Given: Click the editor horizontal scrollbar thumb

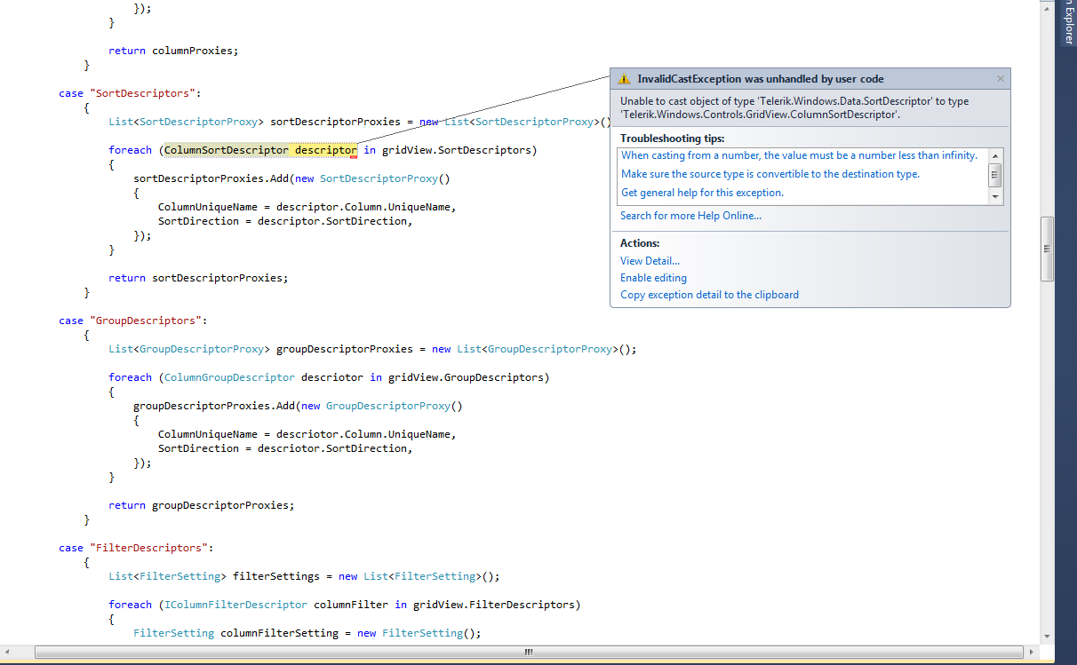Looking at the screenshot, I should click(x=530, y=653).
